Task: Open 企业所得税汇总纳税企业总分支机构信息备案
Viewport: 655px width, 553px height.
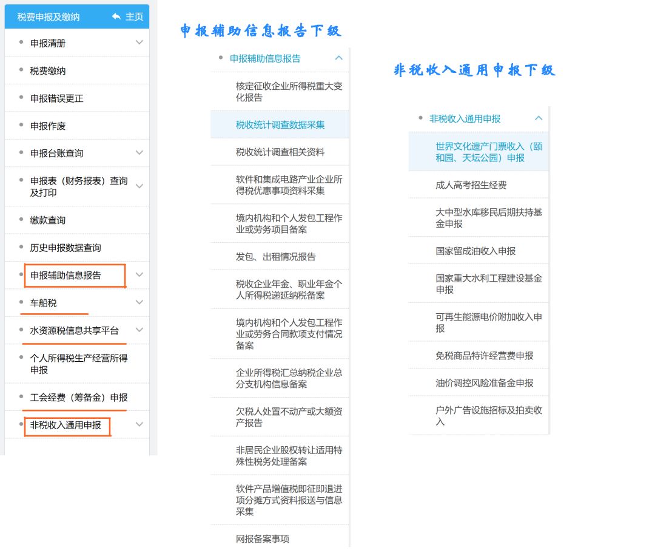Action: click(289, 378)
